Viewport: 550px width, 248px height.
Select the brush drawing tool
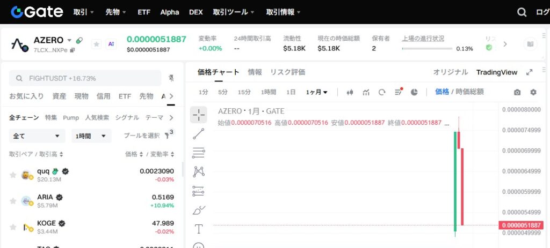coord(199,210)
